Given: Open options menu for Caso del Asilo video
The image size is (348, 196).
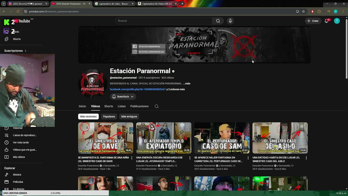Looking at the screenshot, I should coord(306,158).
